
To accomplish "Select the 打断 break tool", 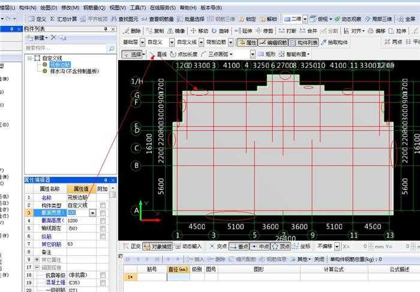I will [287, 31].
